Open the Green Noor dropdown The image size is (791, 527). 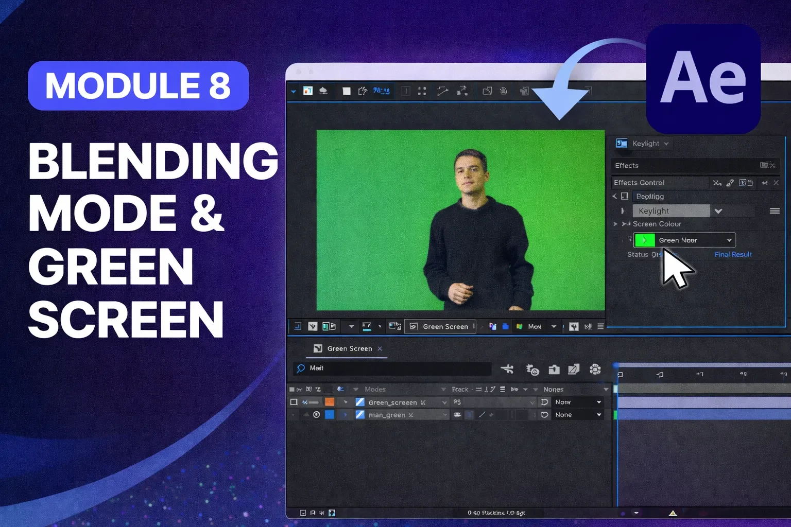click(684, 240)
